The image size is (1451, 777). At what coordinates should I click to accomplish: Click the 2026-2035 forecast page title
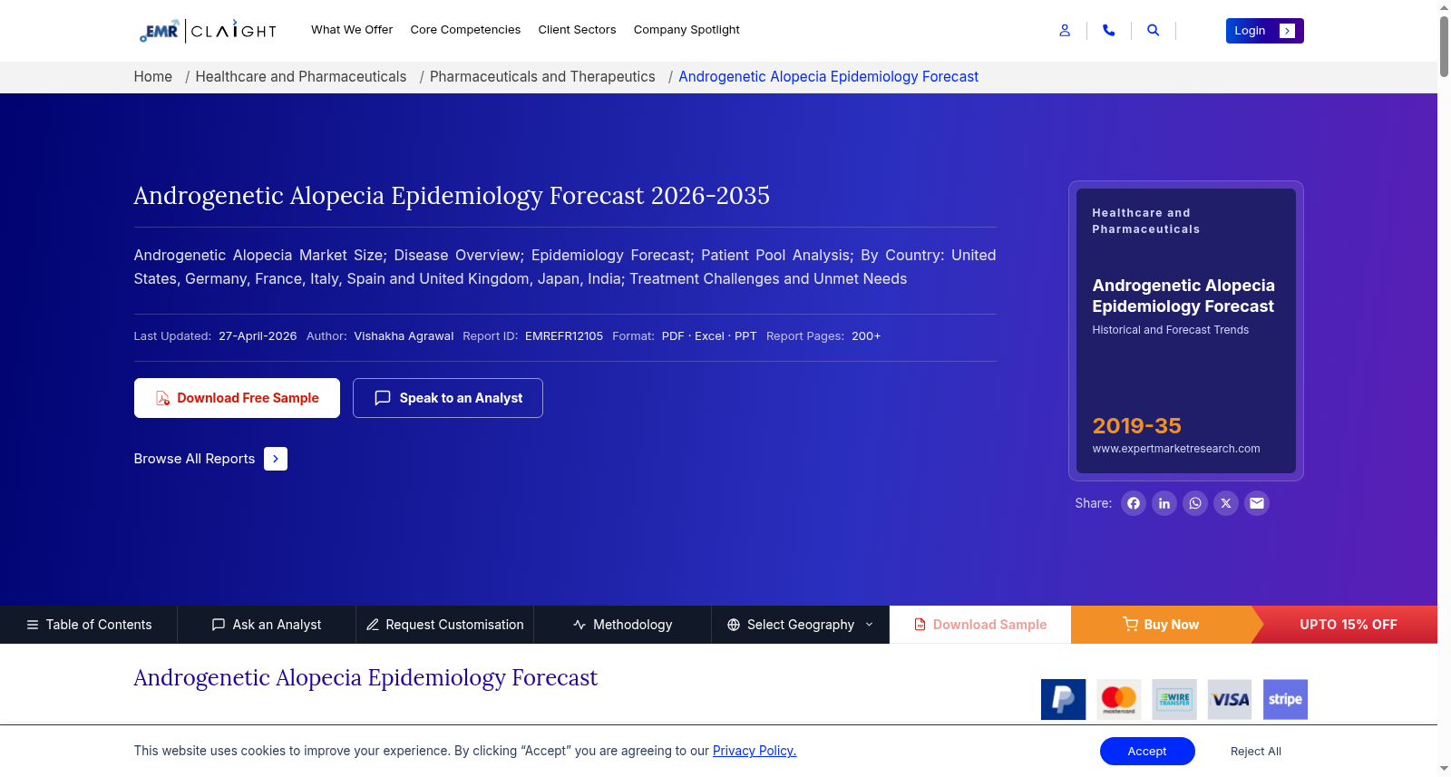pos(452,196)
